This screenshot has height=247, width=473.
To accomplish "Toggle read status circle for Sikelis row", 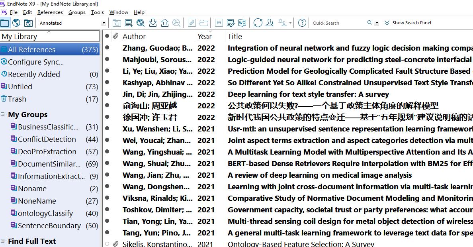I will click(x=107, y=244).
